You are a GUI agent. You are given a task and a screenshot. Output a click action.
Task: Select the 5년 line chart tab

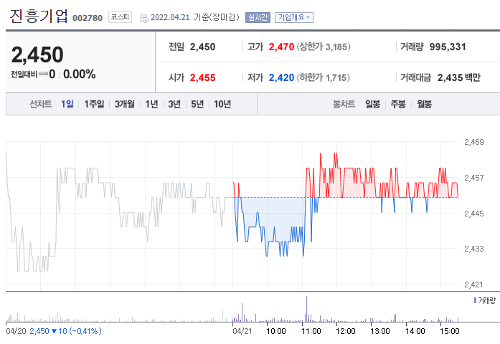[x=197, y=104]
